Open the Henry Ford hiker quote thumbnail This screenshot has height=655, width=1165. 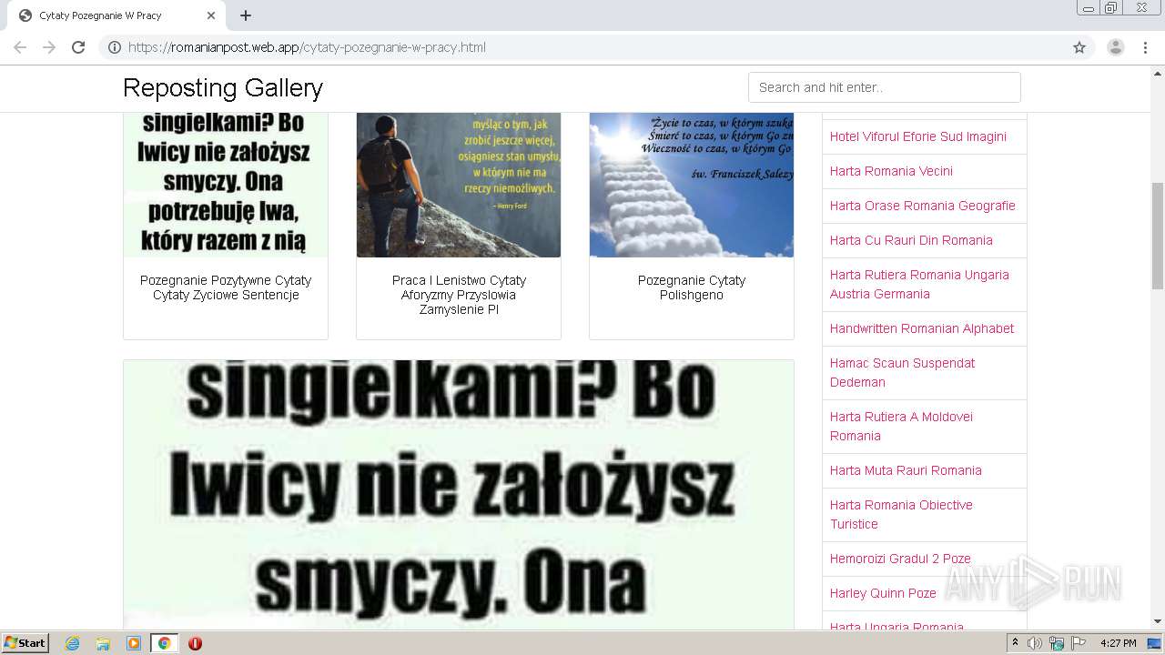(459, 185)
